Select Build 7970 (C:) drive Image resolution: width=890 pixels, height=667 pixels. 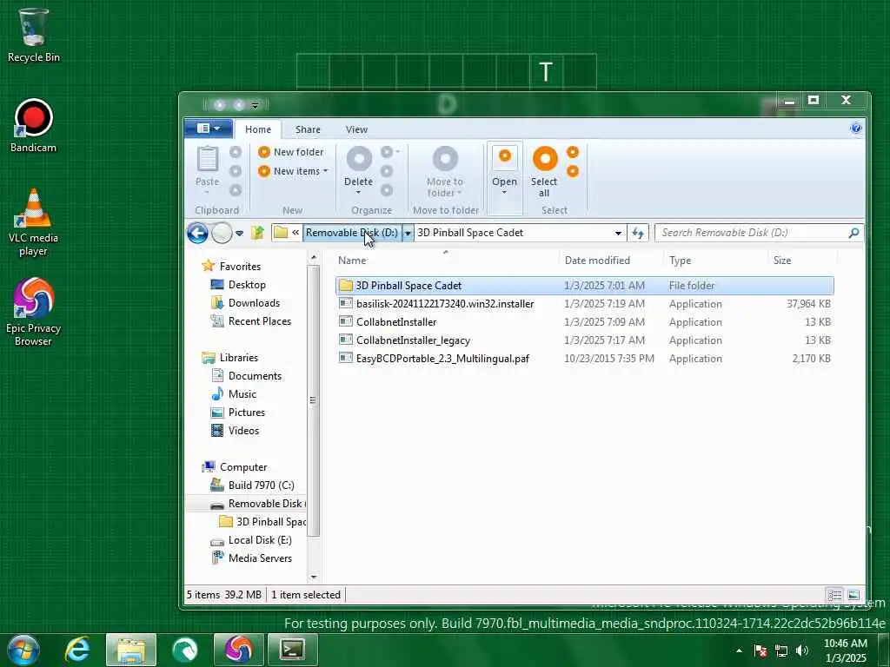252,485
